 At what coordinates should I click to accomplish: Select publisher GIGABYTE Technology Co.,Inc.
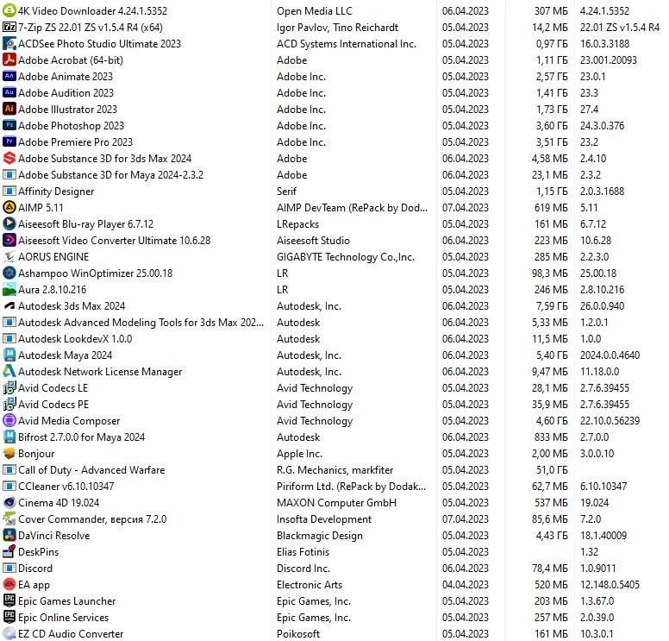(346, 257)
